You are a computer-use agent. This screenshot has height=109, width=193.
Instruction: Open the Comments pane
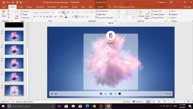[138, 102]
